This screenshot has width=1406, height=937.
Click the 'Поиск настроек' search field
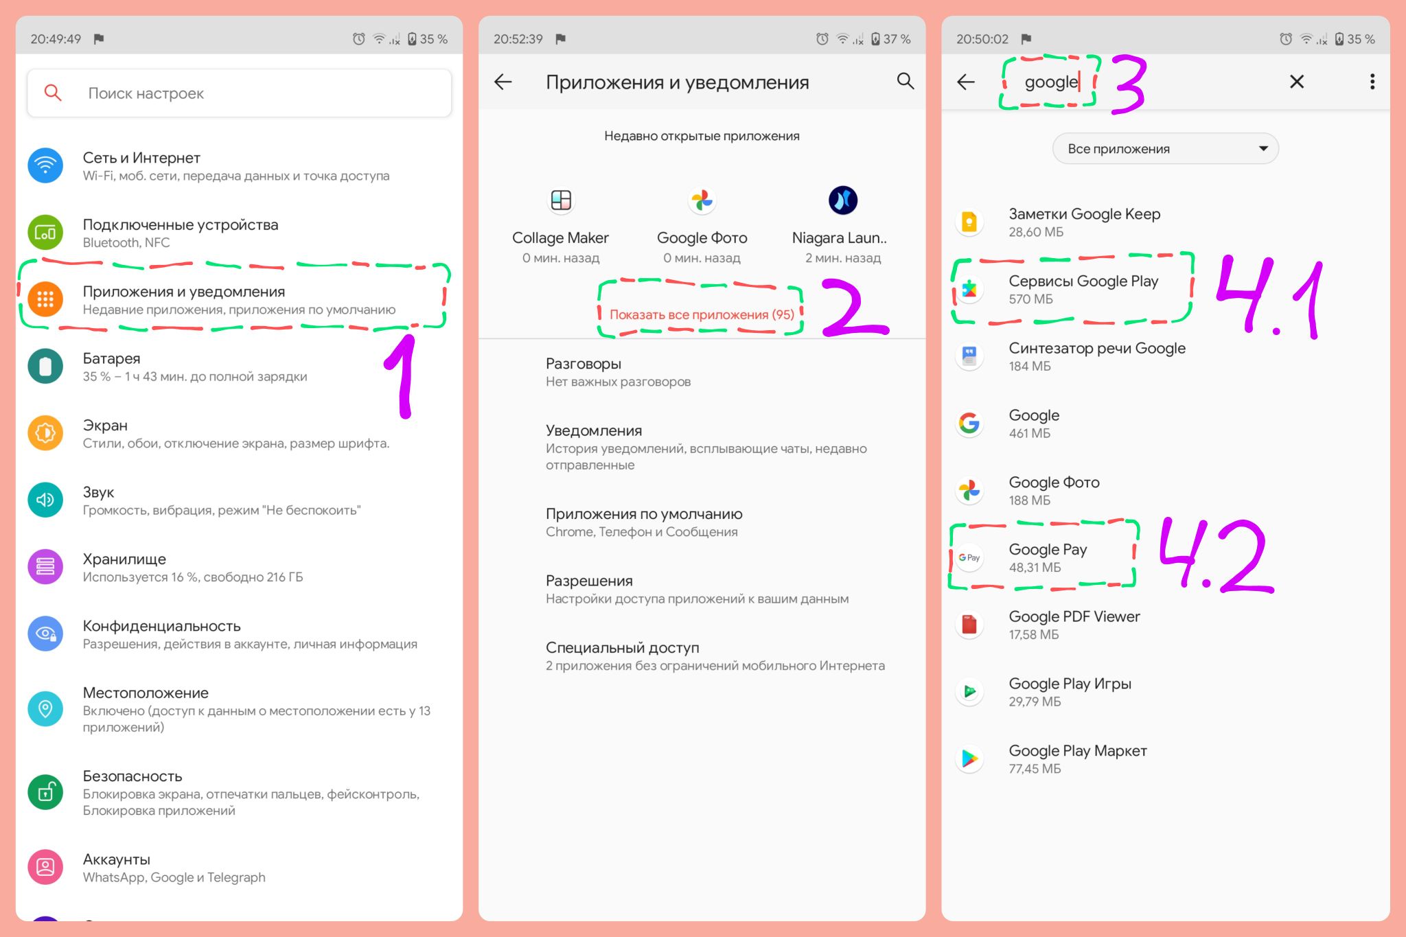[240, 93]
